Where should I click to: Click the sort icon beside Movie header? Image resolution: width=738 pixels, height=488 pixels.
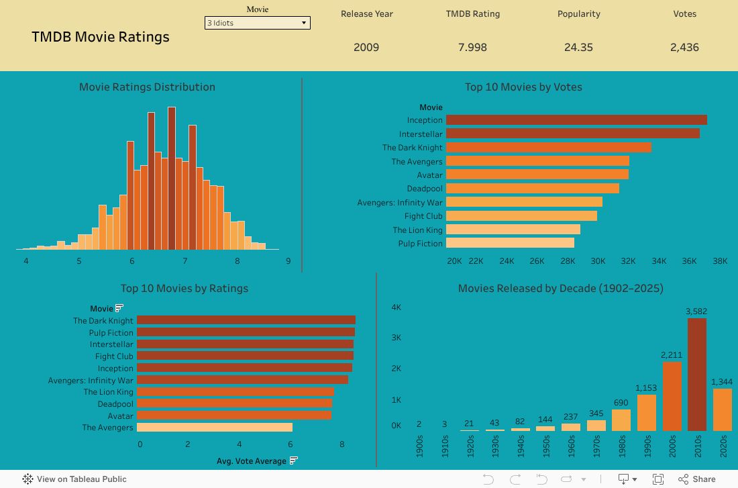pyautogui.click(x=119, y=309)
